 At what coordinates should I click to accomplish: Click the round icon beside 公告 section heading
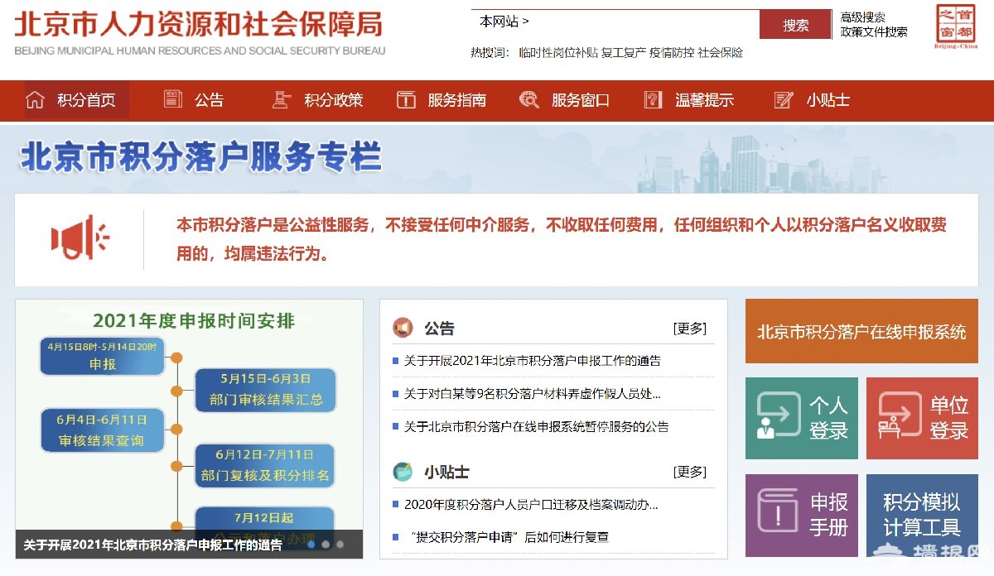point(403,328)
